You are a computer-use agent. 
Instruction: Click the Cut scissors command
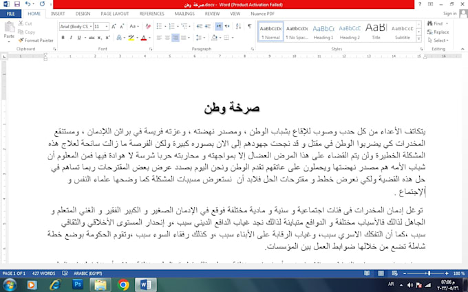click(x=25, y=23)
